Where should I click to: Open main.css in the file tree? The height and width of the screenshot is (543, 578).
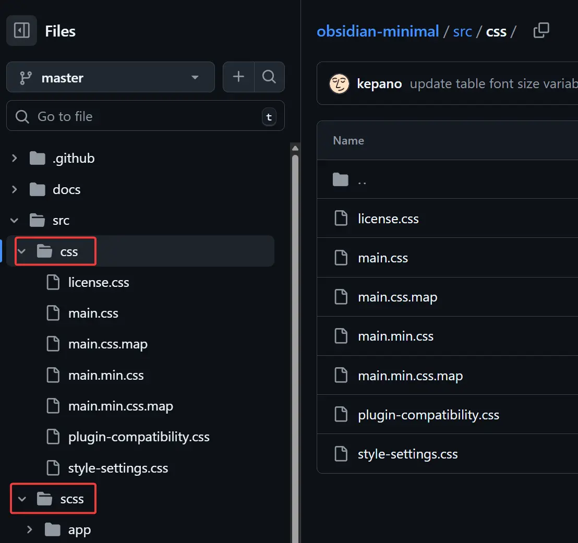click(x=93, y=313)
